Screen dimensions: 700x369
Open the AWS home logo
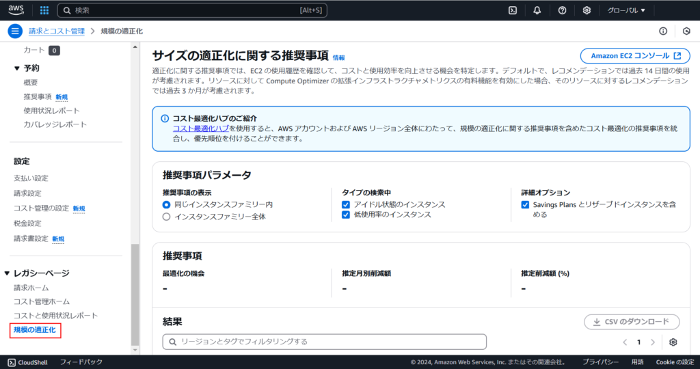[16, 10]
